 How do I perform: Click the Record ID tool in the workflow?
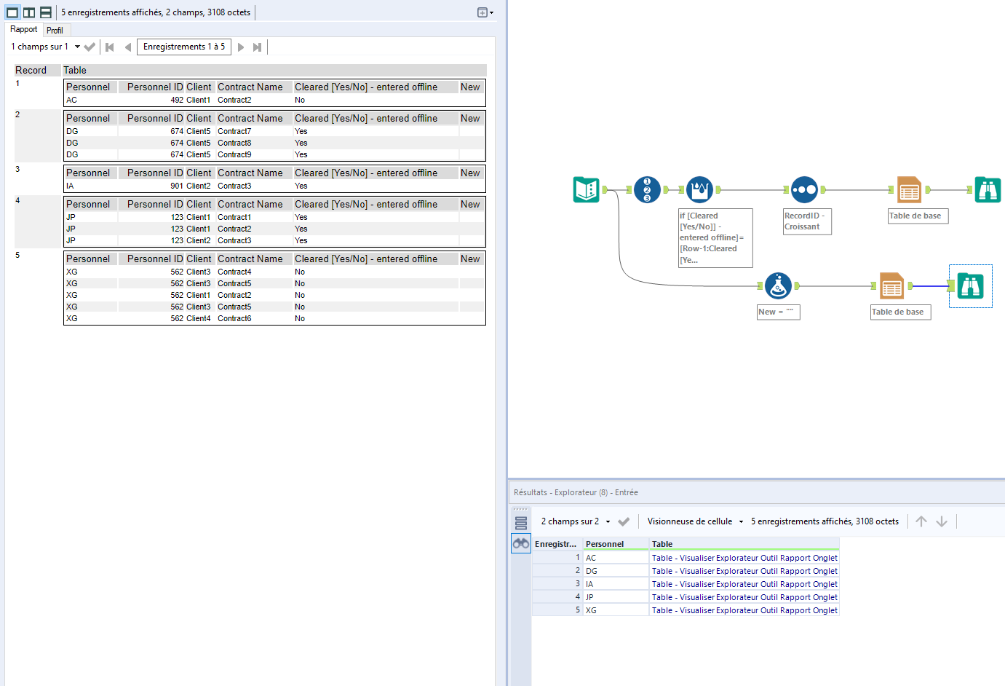click(647, 189)
